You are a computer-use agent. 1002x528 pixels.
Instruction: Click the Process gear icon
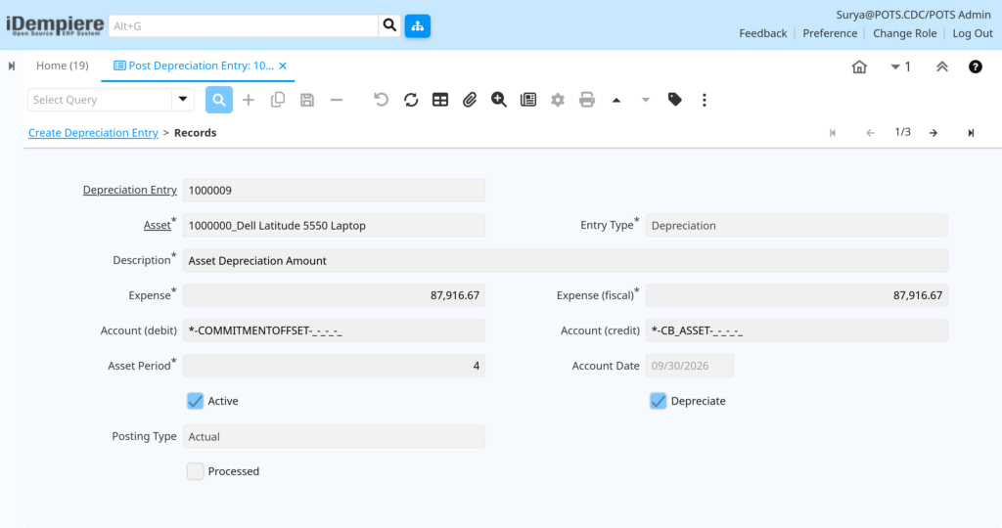(x=558, y=100)
